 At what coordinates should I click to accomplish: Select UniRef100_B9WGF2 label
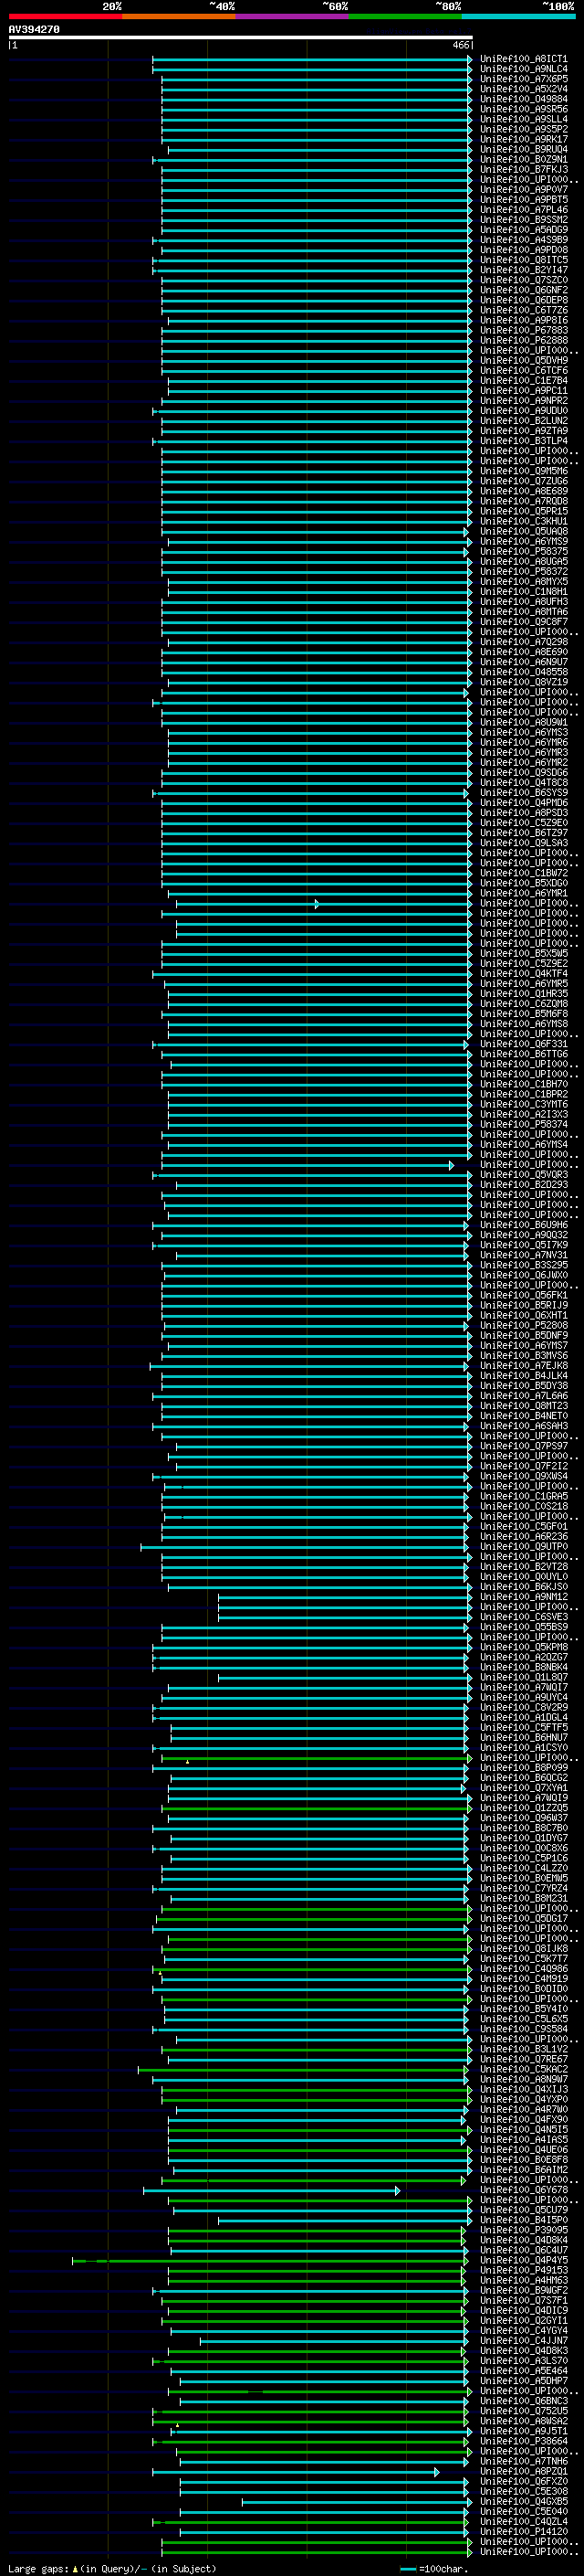point(524,2289)
